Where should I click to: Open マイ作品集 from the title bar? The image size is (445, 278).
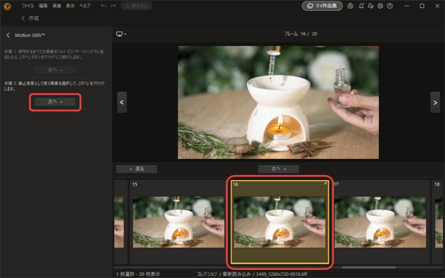pos(322,6)
